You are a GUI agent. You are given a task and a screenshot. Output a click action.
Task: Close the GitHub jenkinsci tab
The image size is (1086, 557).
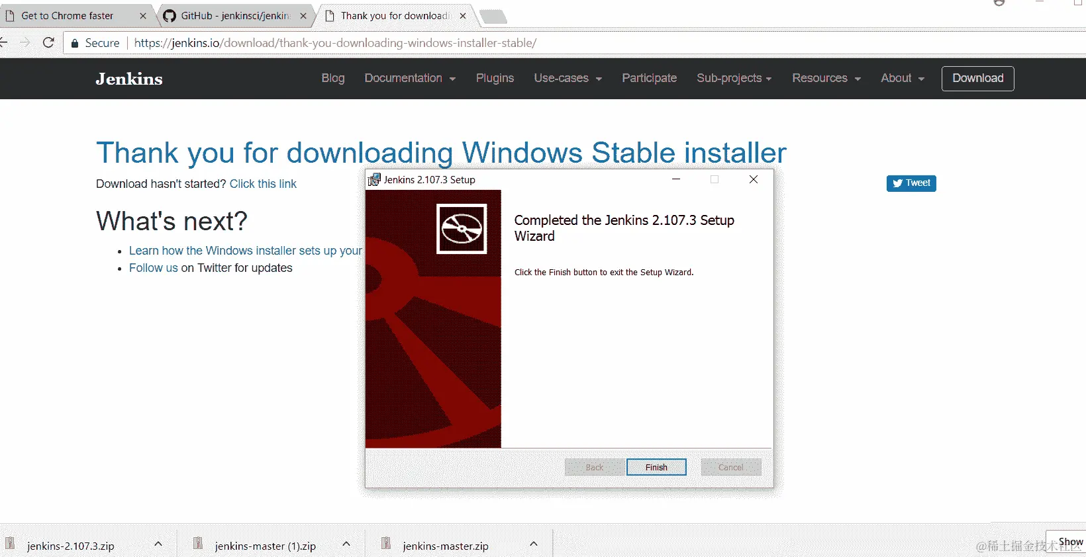click(x=303, y=16)
